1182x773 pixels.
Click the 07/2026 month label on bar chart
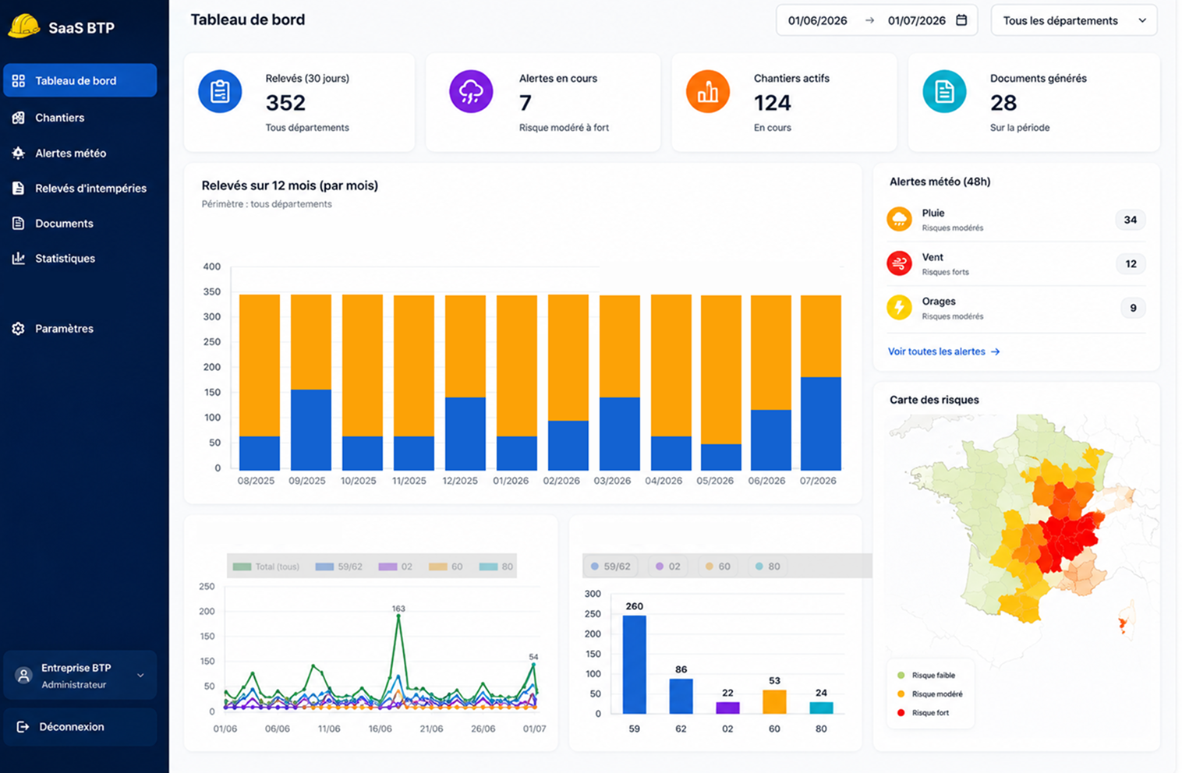(x=818, y=481)
